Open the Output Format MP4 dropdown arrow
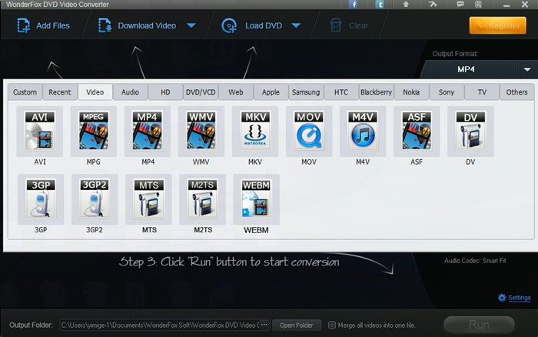This screenshot has width=538, height=337. point(527,69)
